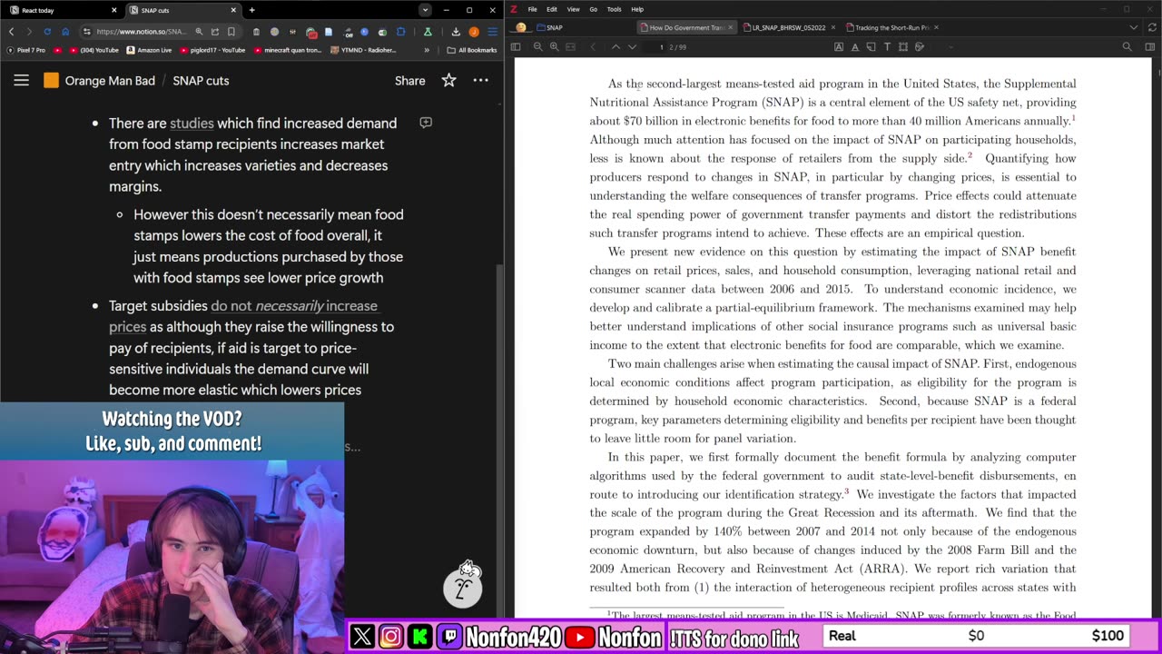Select the sticky note annotation tool
Screen dimensions: 1162x654
[871, 46]
